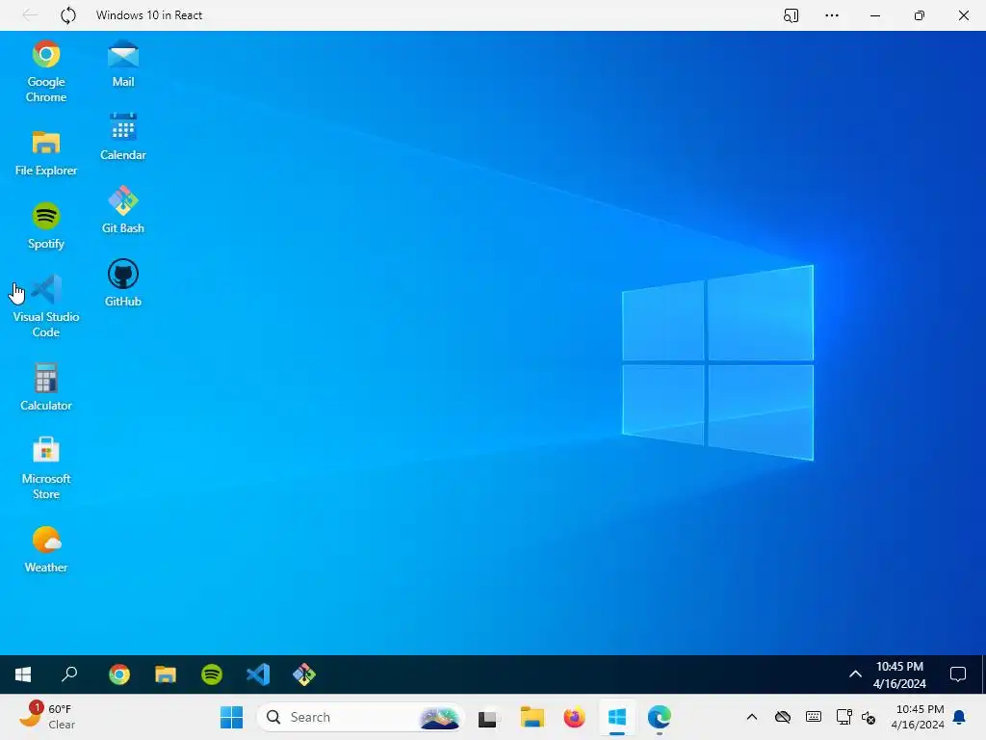Open the Mail desktop icon

[122, 64]
